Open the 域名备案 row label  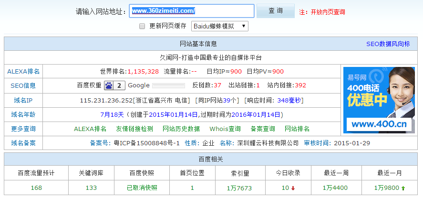[x=23, y=143]
